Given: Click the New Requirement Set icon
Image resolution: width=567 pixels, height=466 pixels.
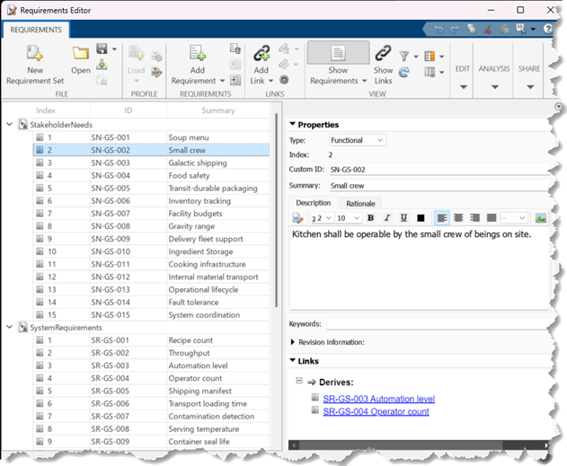Looking at the screenshot, I should pos(35,52).
